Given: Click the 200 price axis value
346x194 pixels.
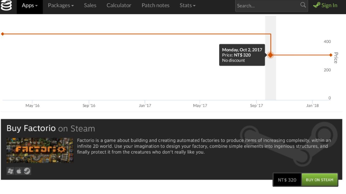Looking at the screenshot, I should pyautogui.click(x=327, y=70).
